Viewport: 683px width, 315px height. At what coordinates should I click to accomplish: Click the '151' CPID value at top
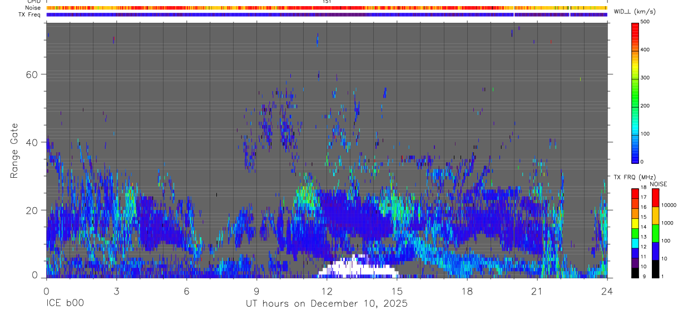click(326, 2)
